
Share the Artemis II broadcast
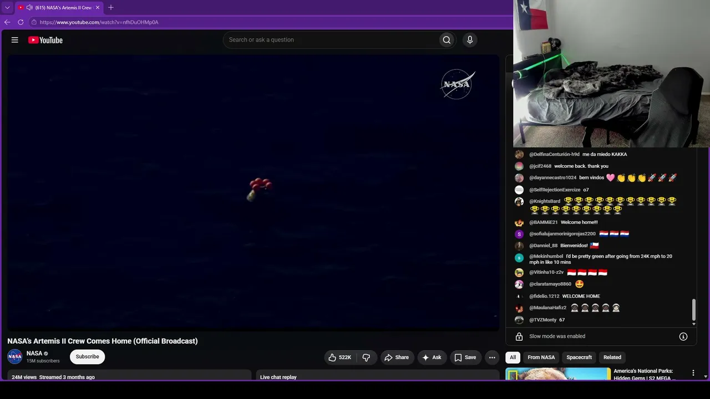396,357
